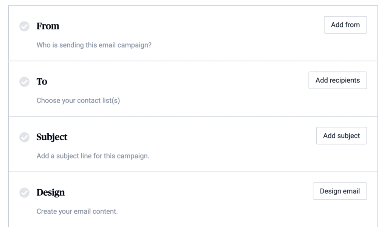Click 'Choose your contact list(s)' text
Image resolution: width=387 pixels, height=227 pixels.
click(78, 100)
